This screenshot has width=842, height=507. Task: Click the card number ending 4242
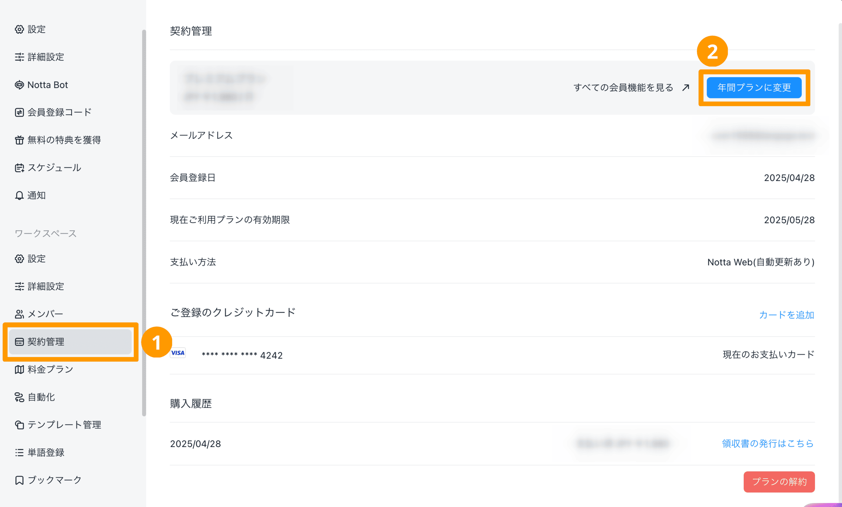click(242, 355)
